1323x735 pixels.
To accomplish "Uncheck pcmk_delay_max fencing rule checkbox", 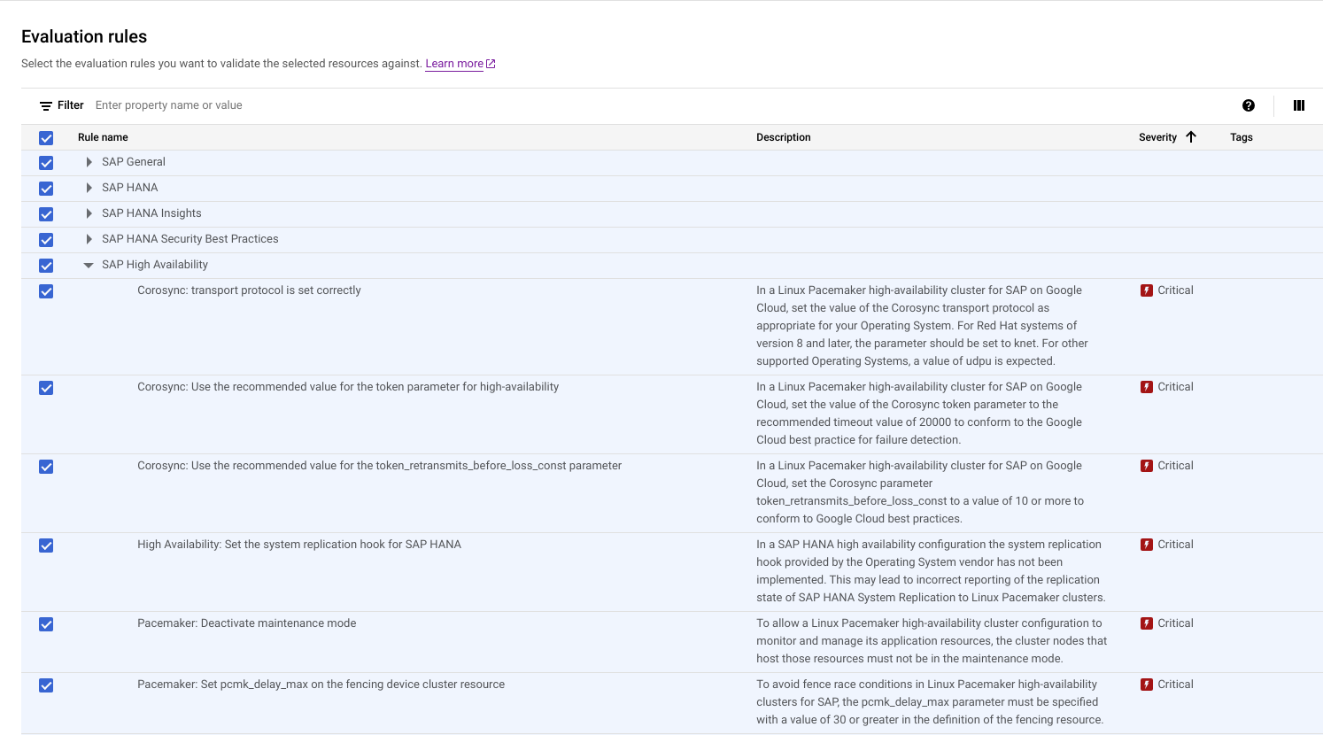I will (x=46, y=685).
